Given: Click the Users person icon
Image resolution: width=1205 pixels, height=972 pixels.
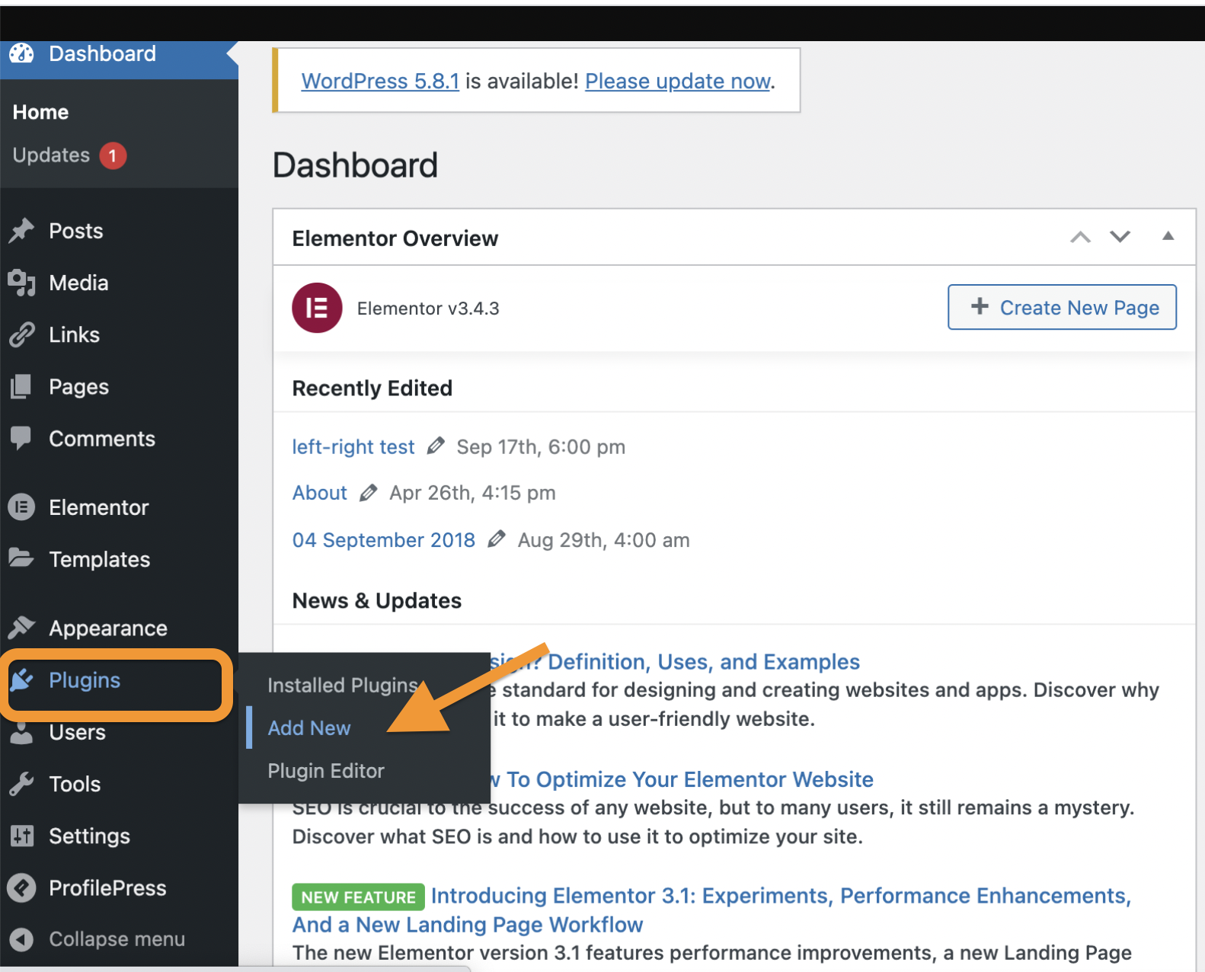Looking at the screenshot, I should (21, 732).
